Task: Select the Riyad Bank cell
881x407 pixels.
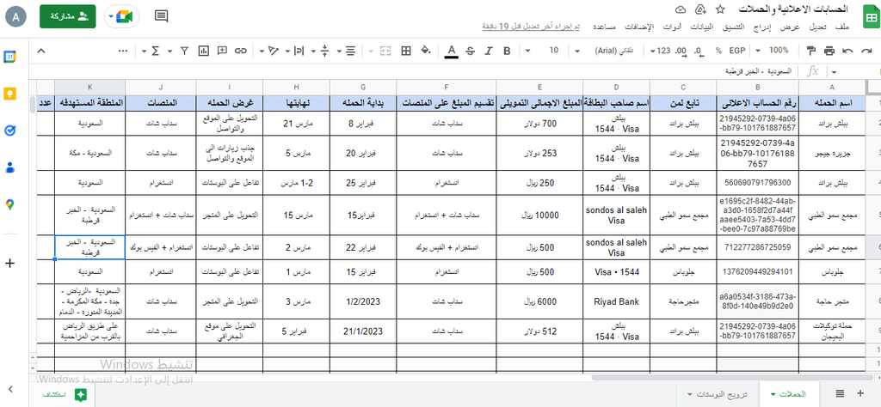Action: [x=616, y=301]
